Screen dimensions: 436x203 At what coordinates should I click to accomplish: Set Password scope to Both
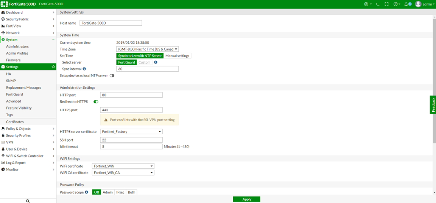click(x=132, y=192)
